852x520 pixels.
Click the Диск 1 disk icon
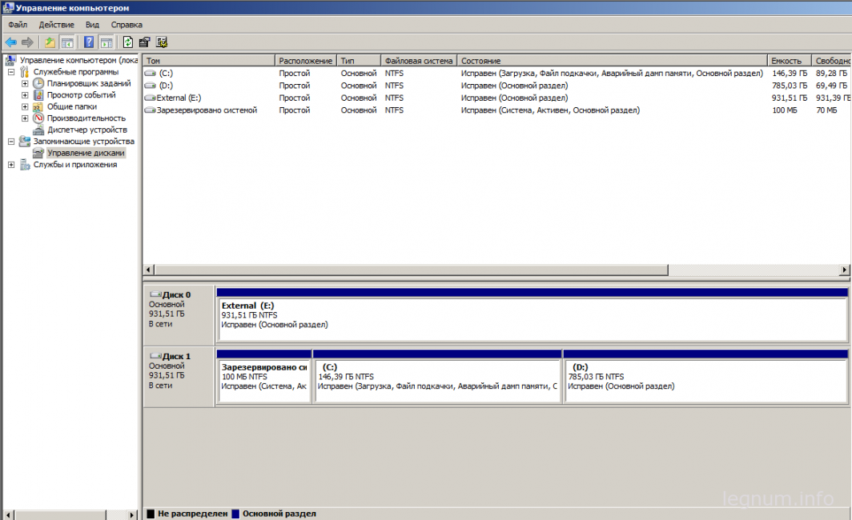click(x=155, y=356)
